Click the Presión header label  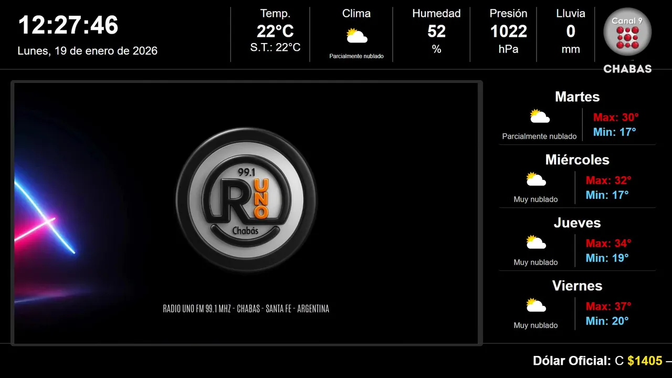click(x=508, y=14)
